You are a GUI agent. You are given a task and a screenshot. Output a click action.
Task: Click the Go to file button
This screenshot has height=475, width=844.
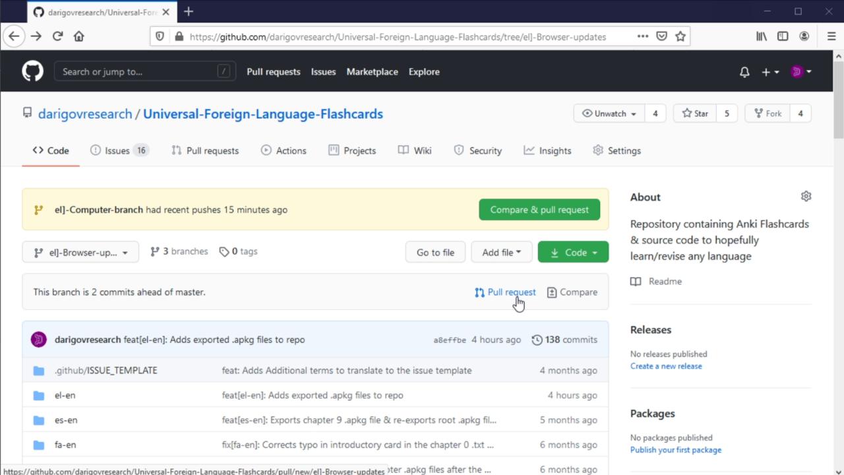pos(435,252)
